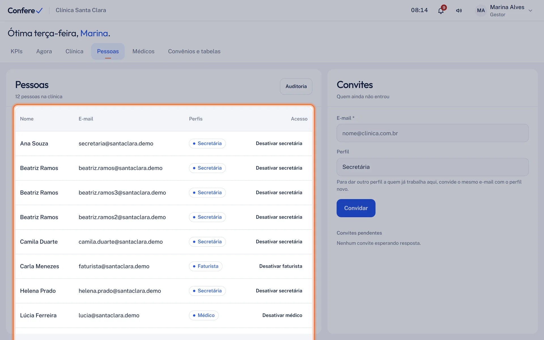
Task: Deactivate secretária for beatriz.ramos2@santaclara.demo
Action: click(x=279, y=217)
